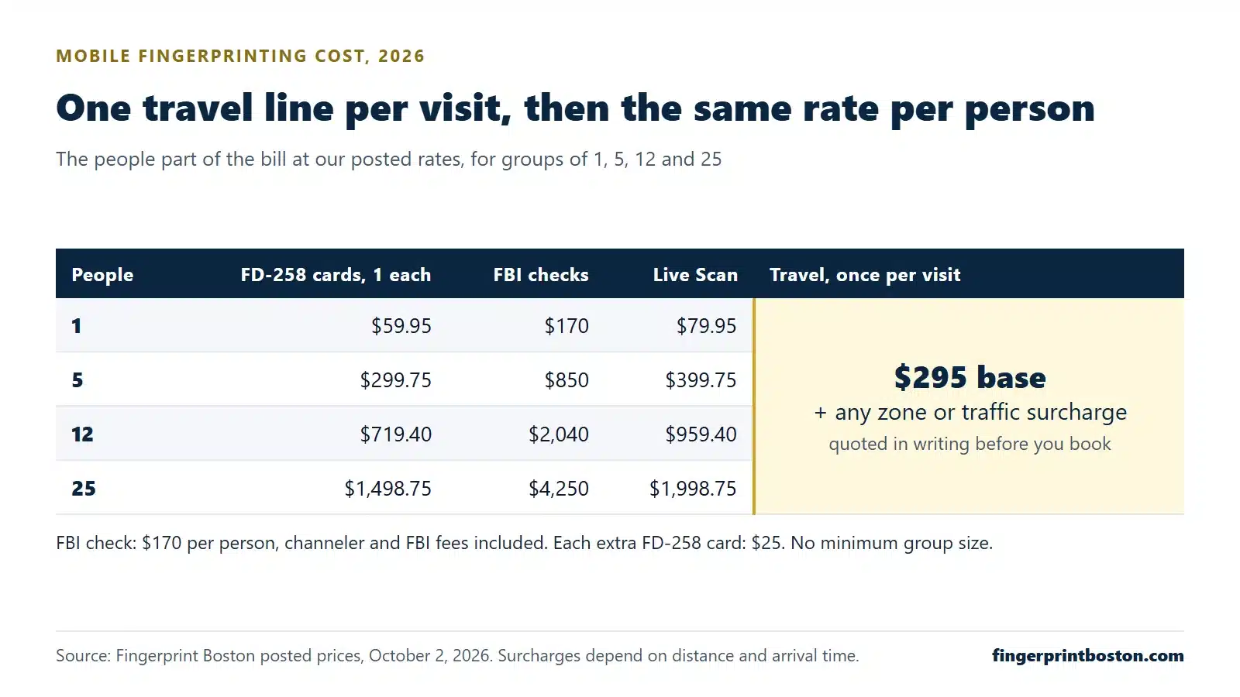Screen dimensions: 1240x697
Task: Click the main headline about travel line
Action: (x=575, y=108)
